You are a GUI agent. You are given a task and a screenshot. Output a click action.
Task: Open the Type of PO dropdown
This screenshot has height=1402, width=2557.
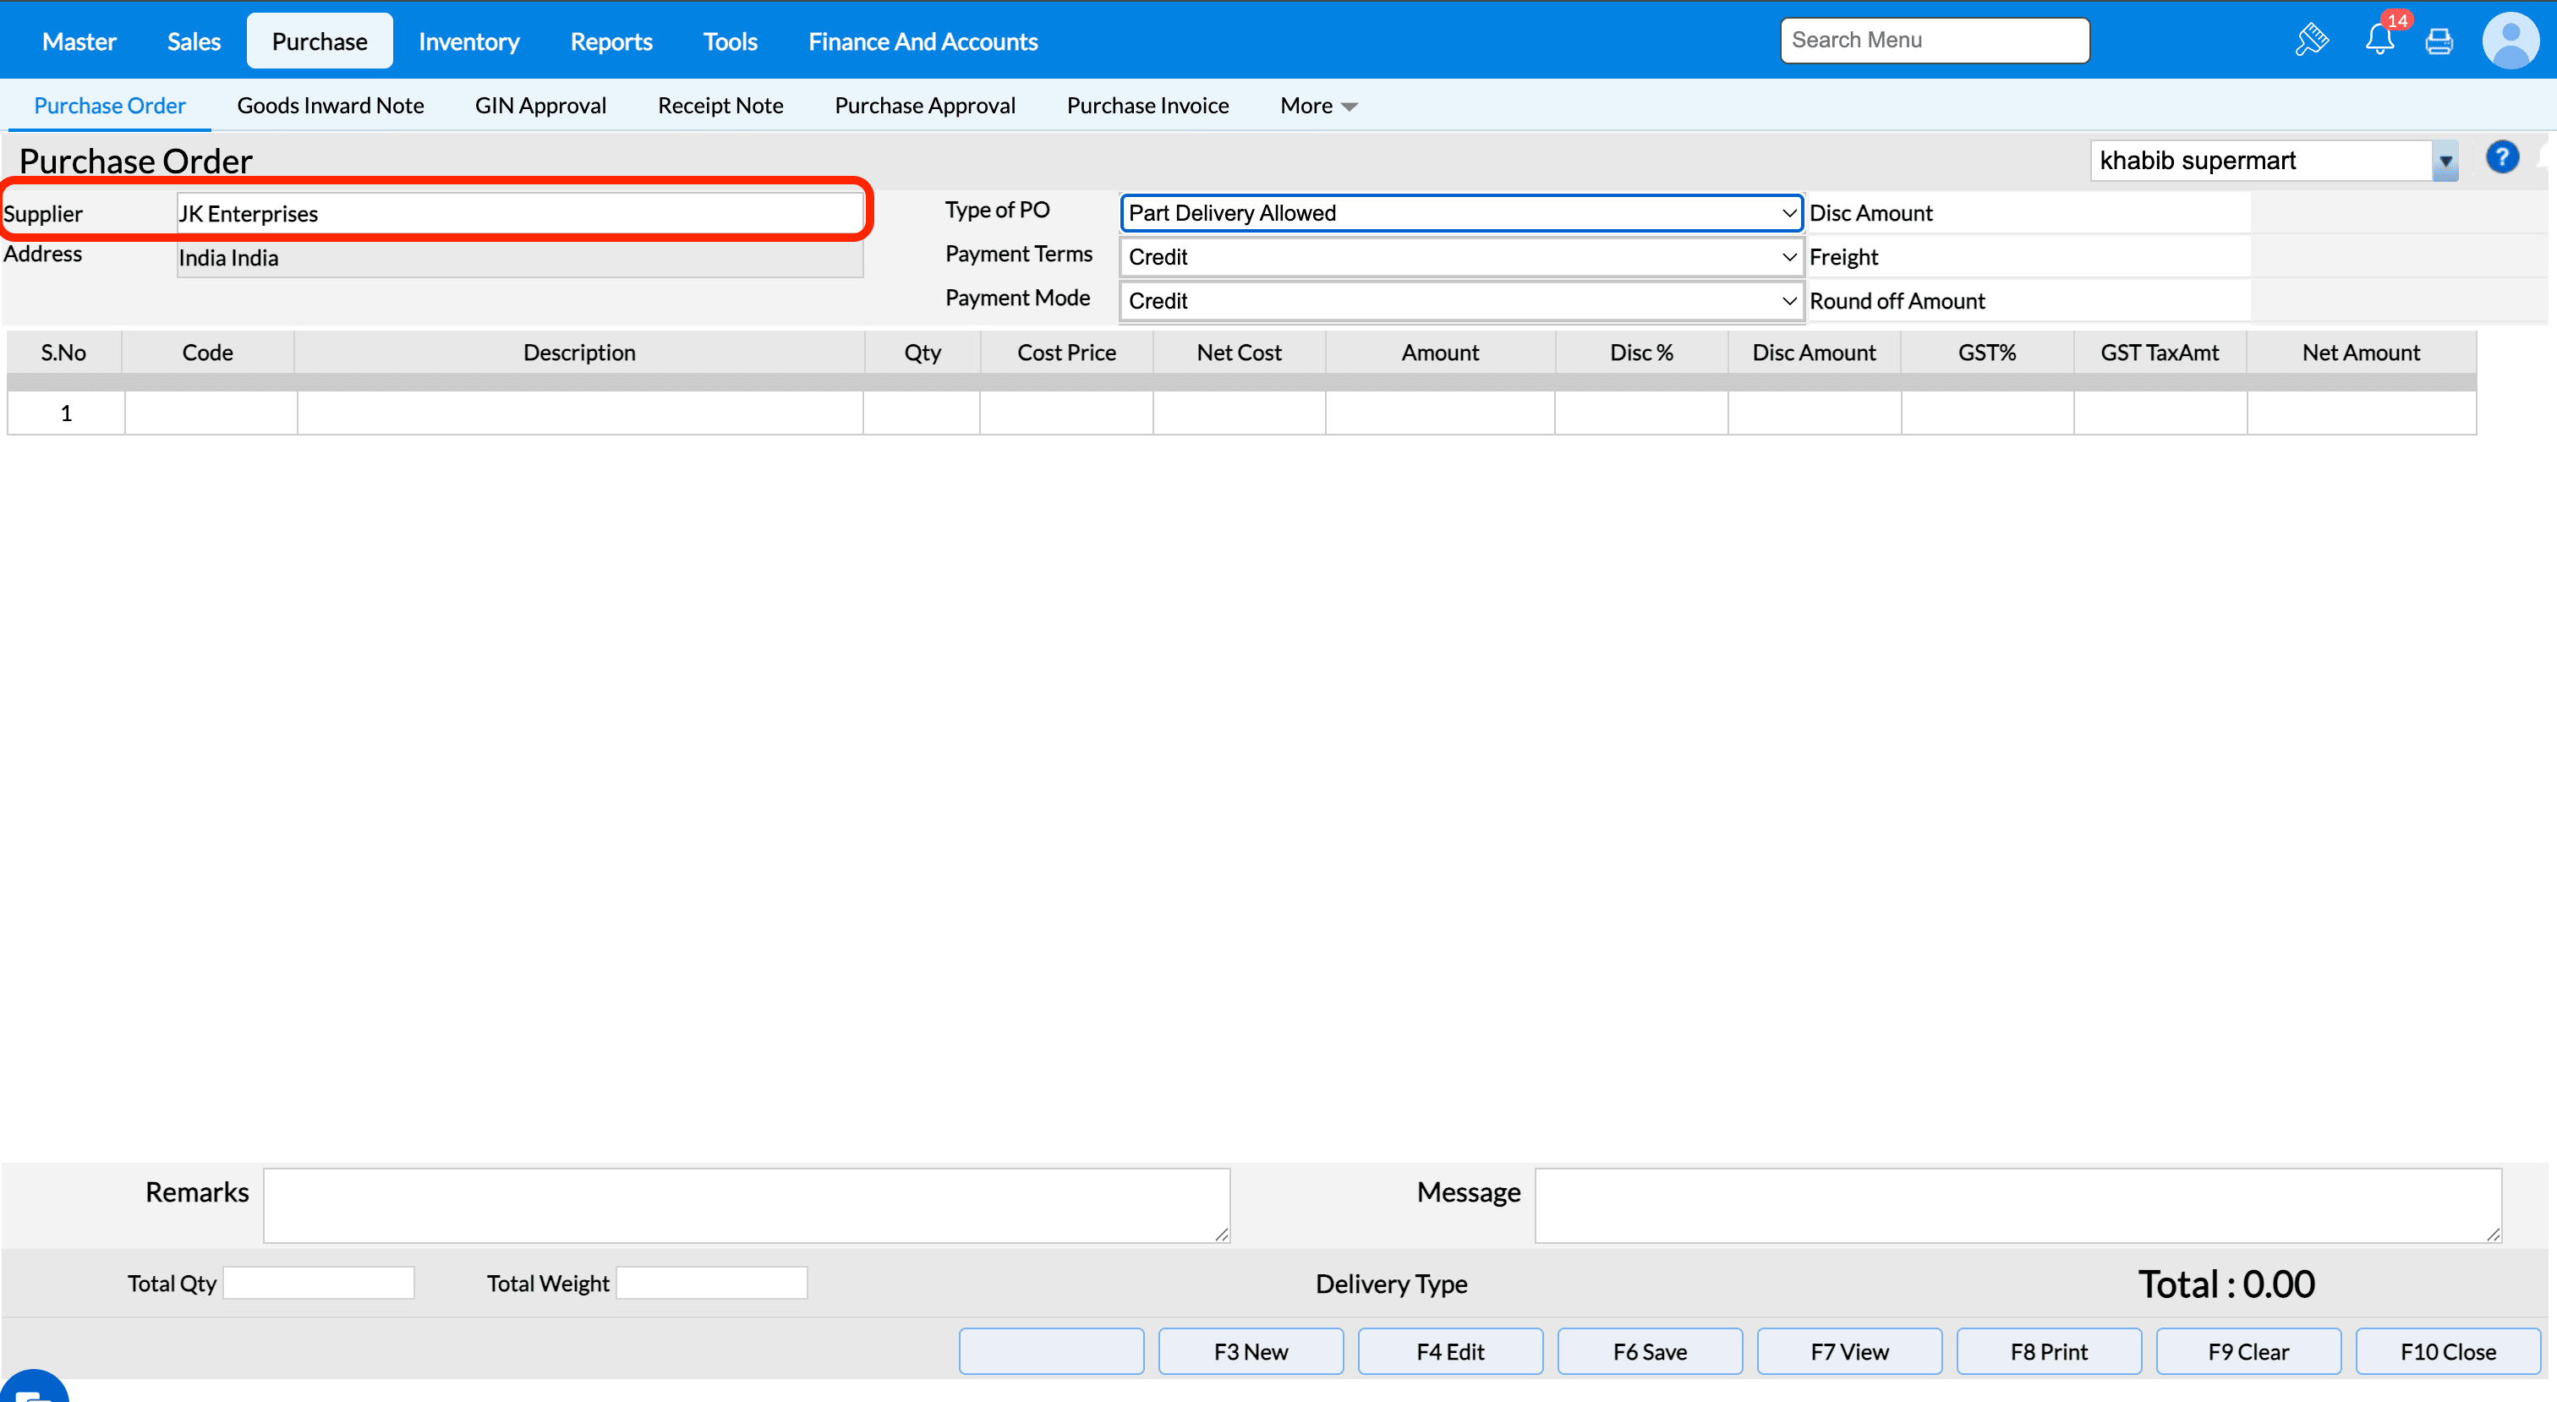click(1460, 212)
